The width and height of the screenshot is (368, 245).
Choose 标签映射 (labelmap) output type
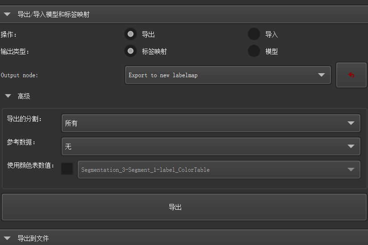click(x=131, y=51)
